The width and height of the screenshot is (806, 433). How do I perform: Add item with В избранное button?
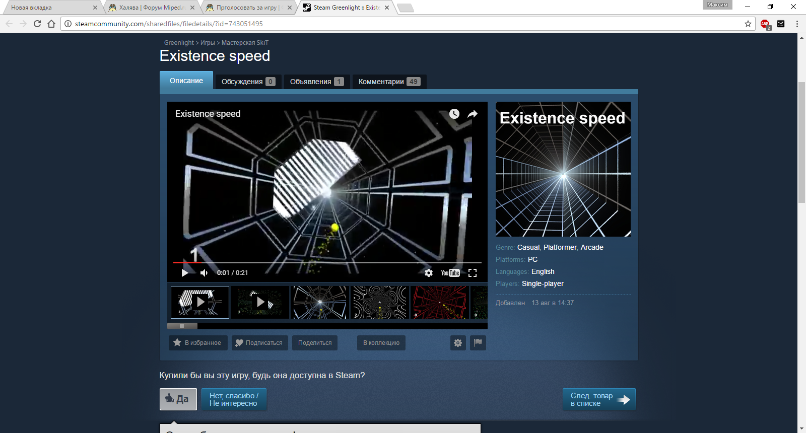[x=198, y=343]
